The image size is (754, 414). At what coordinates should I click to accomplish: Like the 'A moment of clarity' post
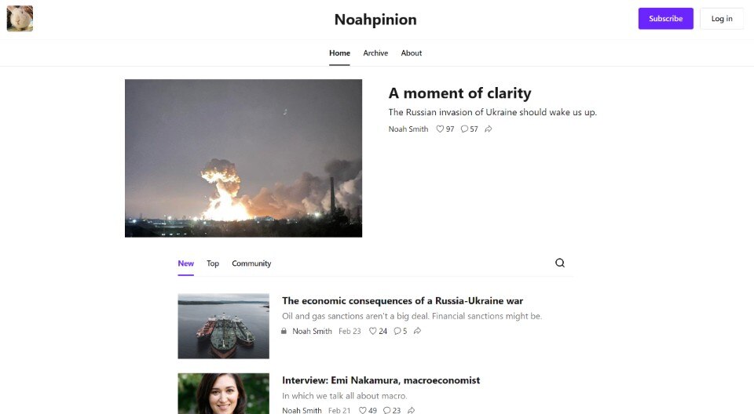coord(445,129)
